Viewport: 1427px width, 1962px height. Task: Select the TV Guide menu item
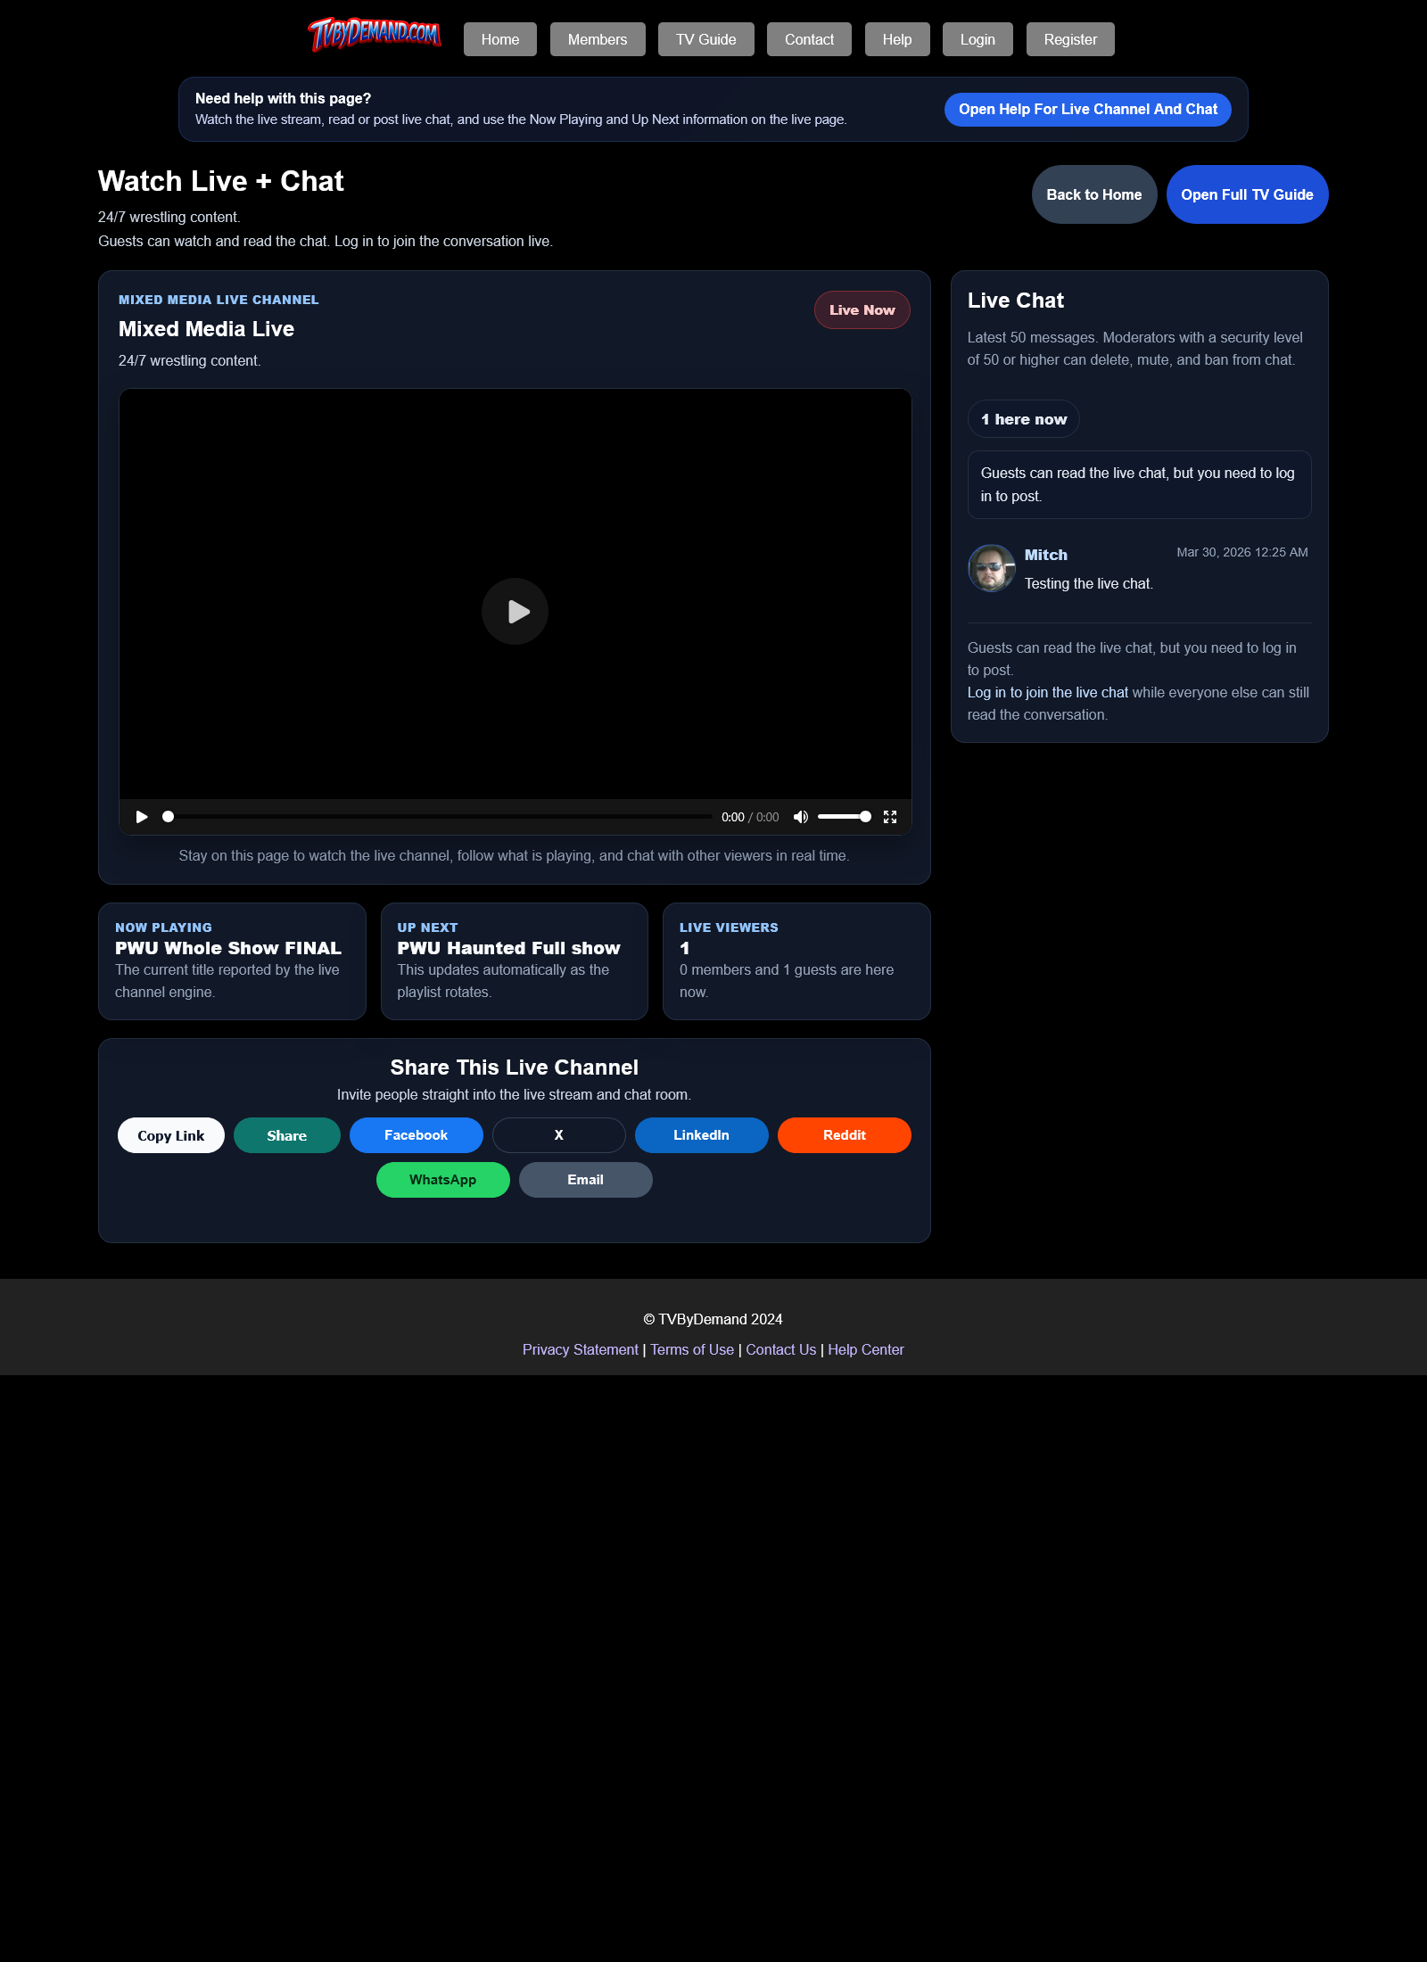(x=705, y=38)
